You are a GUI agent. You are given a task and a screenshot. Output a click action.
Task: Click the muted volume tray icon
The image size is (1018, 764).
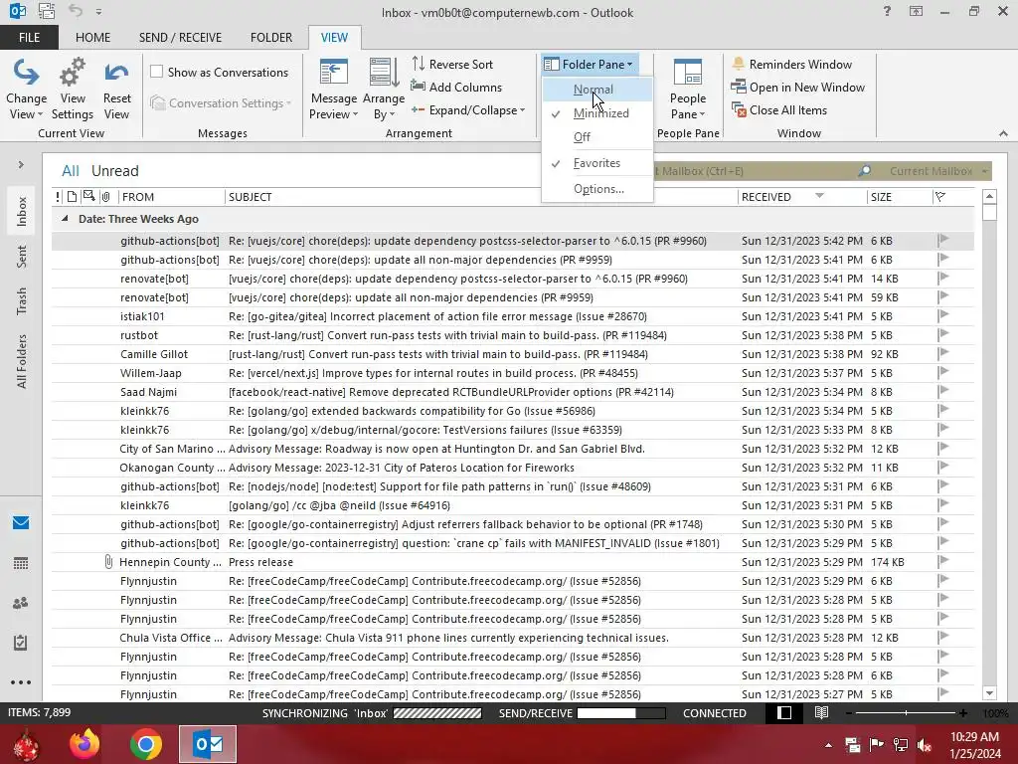(x=925, y=745)
